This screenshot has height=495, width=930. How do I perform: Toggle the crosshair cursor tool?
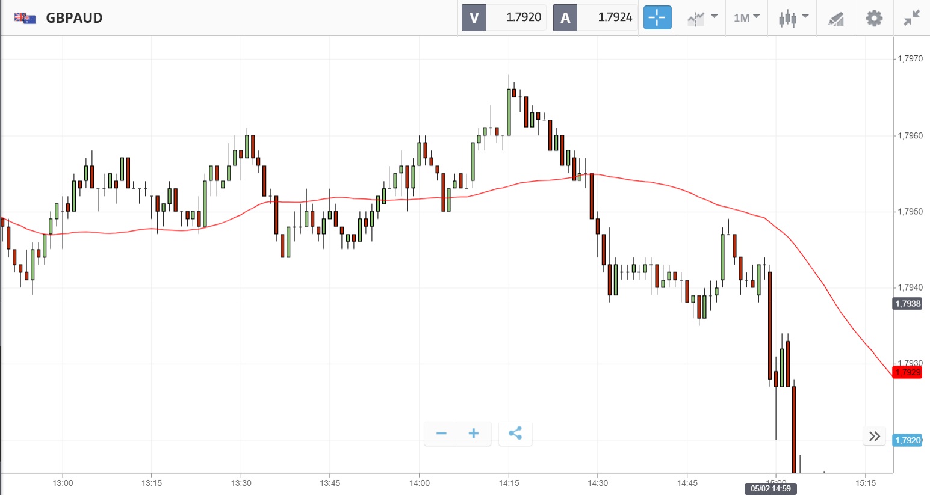click(x=657, y=17)
